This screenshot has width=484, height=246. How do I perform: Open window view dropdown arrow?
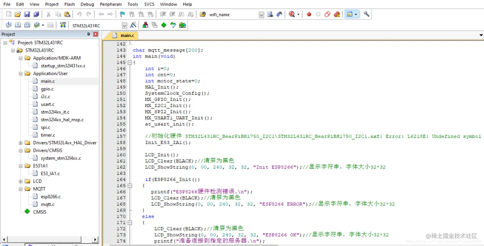tap(356, 14)
